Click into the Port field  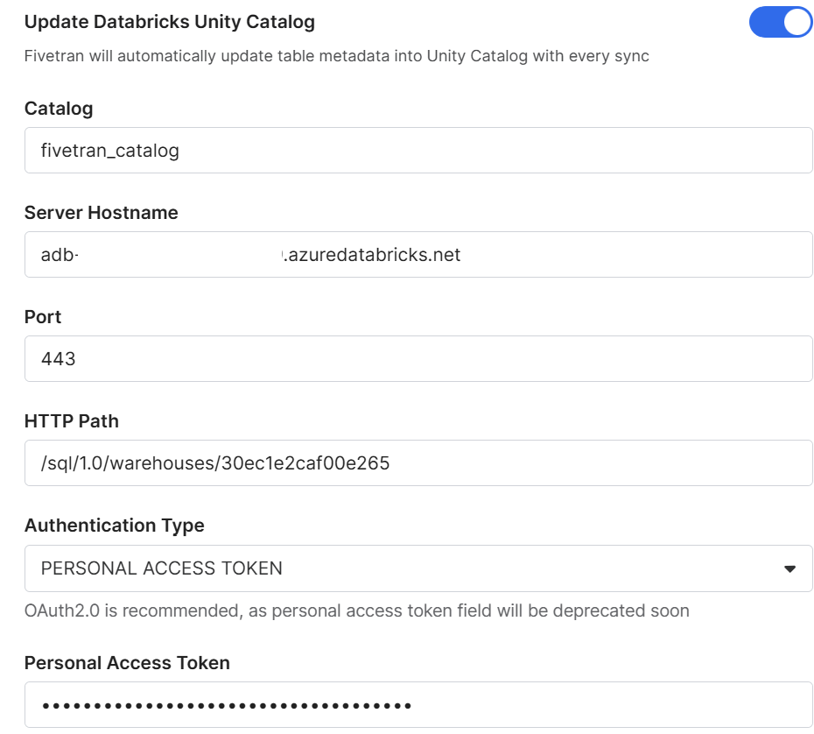coord(418,359)
